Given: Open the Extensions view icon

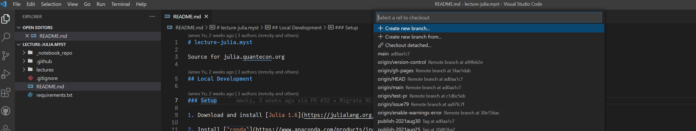Looking at the screenshot, I should [x=6, y=92].
